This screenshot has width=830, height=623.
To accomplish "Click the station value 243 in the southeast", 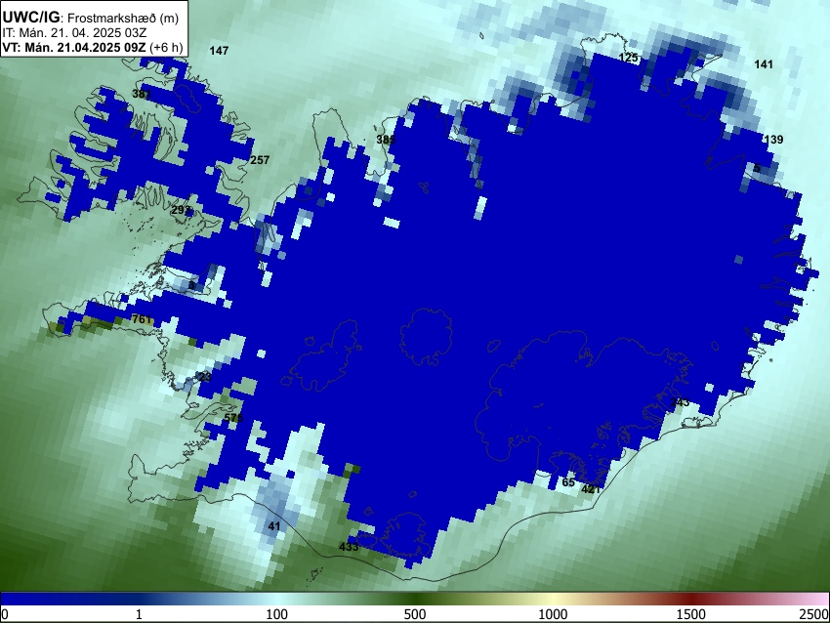I will pyautogui.click(x=681, y=402).
